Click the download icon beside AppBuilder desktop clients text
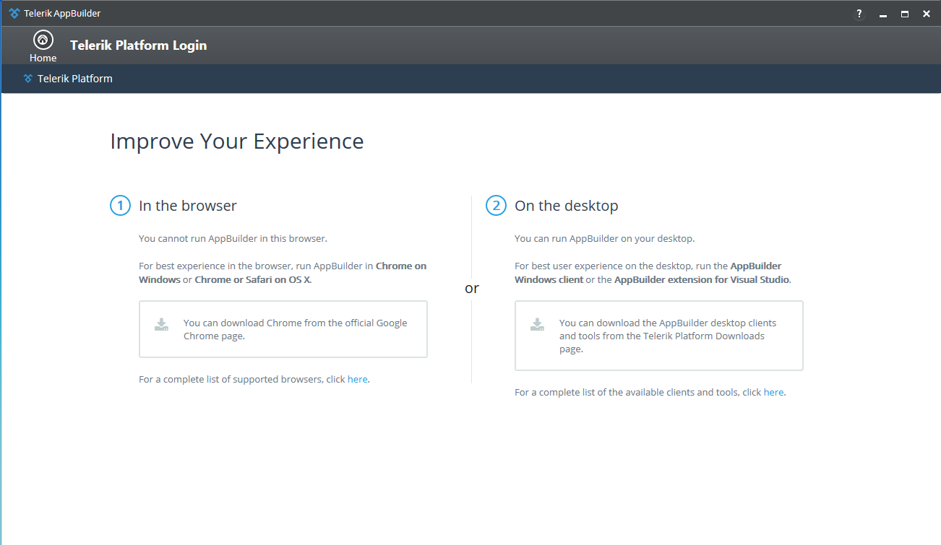941x545 pixels. (x=537, y=325)
